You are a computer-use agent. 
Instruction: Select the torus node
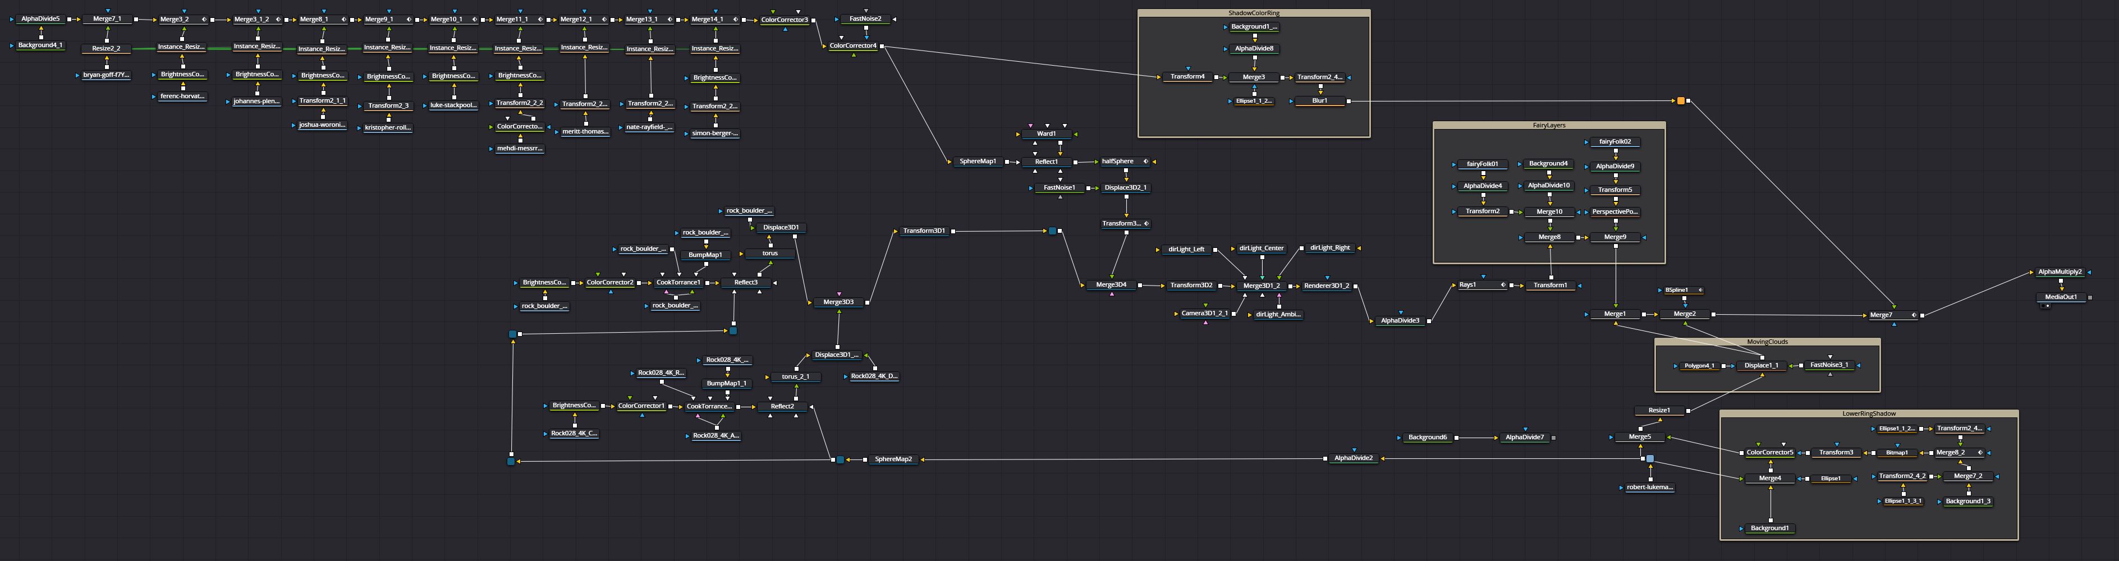[x=770, y=254]
